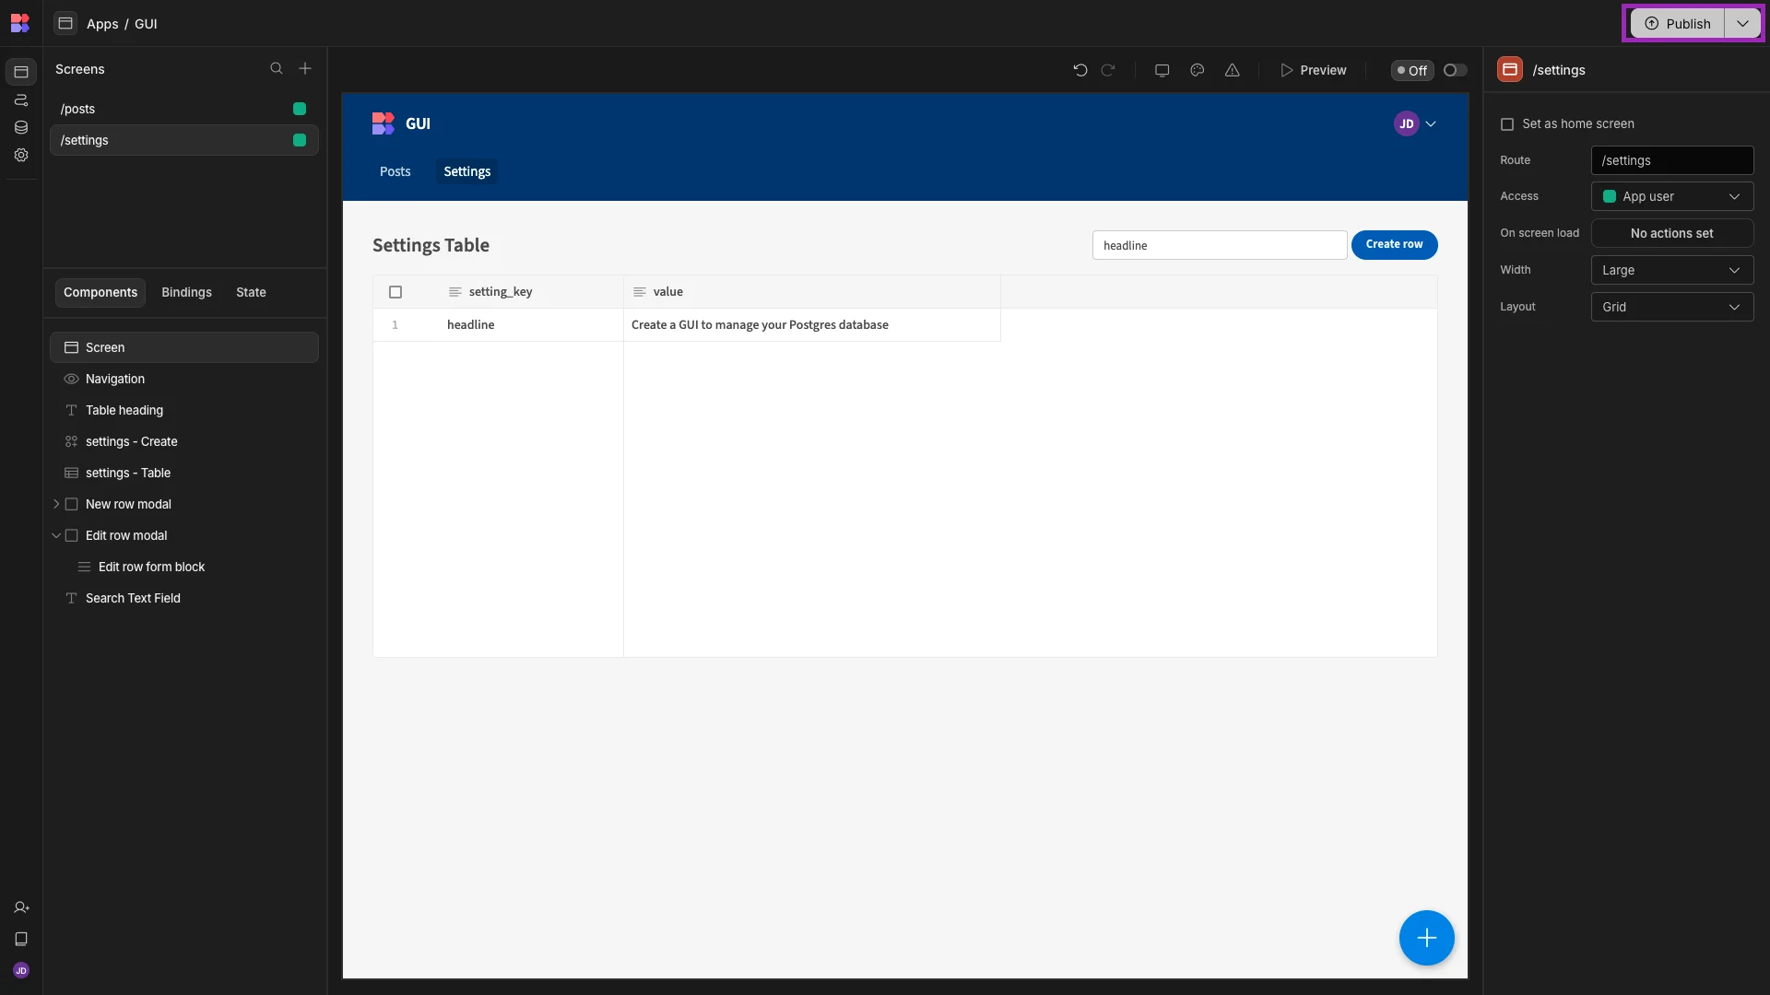
Task: Click the /settings screen icon in right panel
Action: (x=1510, y=69)
